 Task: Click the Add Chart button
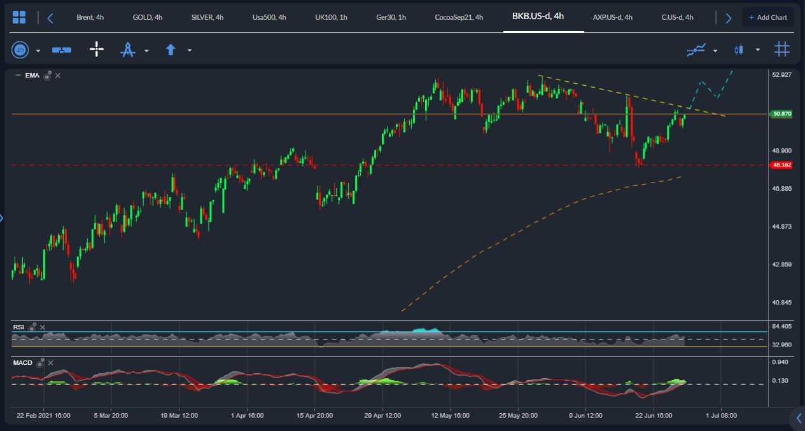click(x=768, y=17)
